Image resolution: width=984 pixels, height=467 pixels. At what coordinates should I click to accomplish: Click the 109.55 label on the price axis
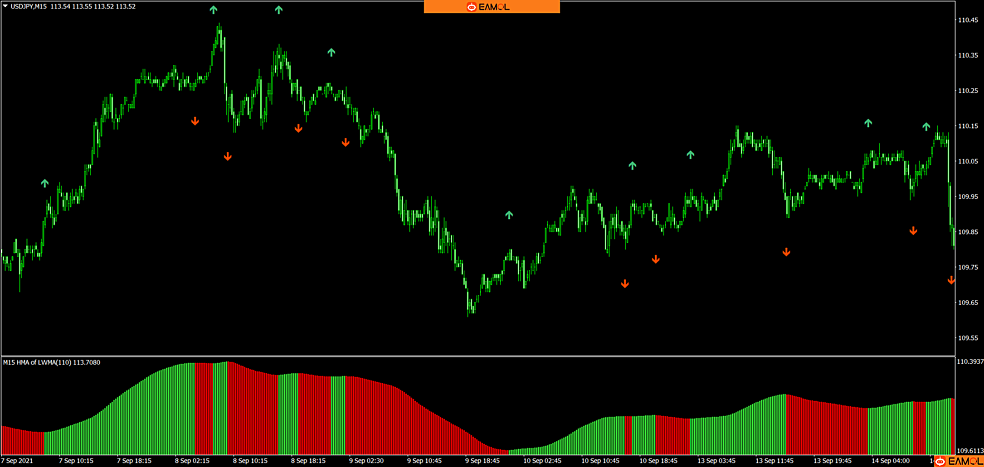pyautogui.click(x=967, y=338)
